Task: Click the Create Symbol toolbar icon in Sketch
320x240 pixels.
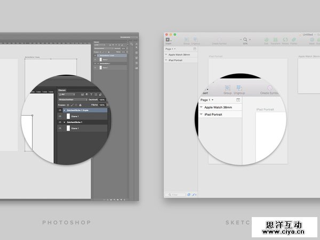Action: click(270, 87)
